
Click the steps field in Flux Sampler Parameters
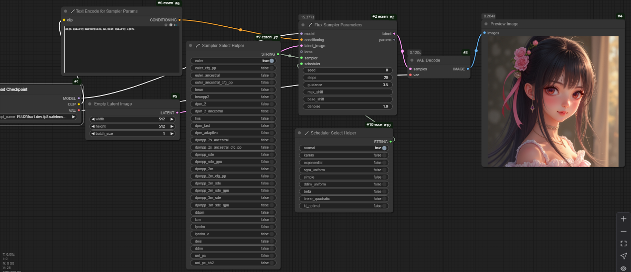coord(347,78)
